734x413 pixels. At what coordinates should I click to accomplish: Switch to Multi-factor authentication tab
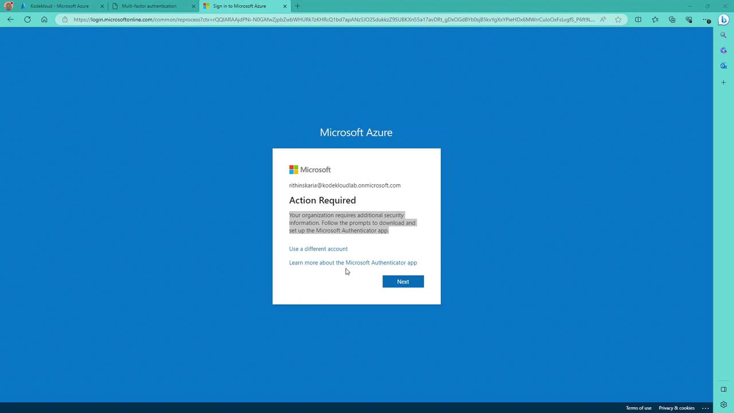pos(149,6)
